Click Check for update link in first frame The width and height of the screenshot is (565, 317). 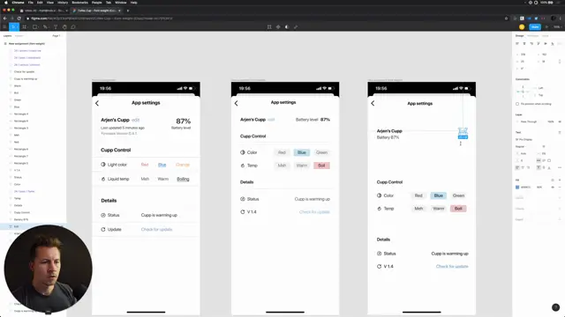click(157, 229)
